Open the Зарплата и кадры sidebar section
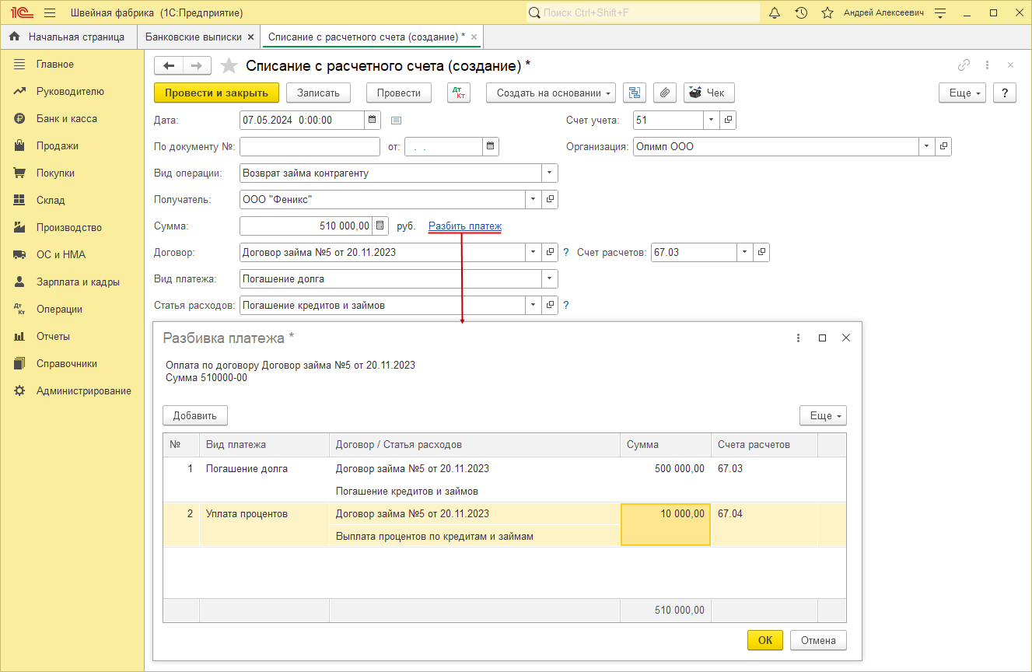Image resolution: width=1032 pixels, height=672 pixels. point(78,282)
